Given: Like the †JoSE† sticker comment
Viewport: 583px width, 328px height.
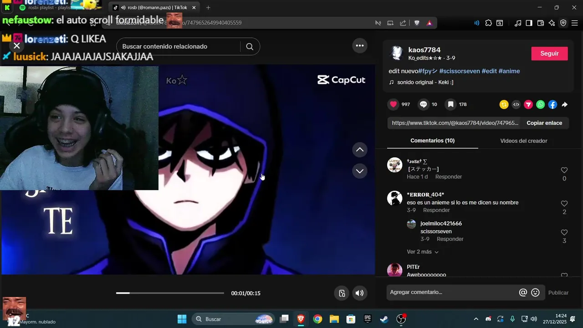Looking at the screenshot, I should pyautogui.click(x=564, y=170).
